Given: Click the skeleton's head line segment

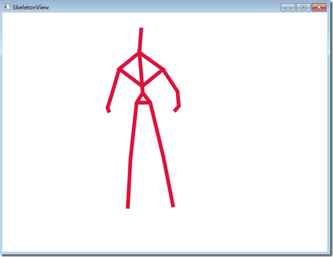Looking at the screenshot, I should (x=141, y=39).
